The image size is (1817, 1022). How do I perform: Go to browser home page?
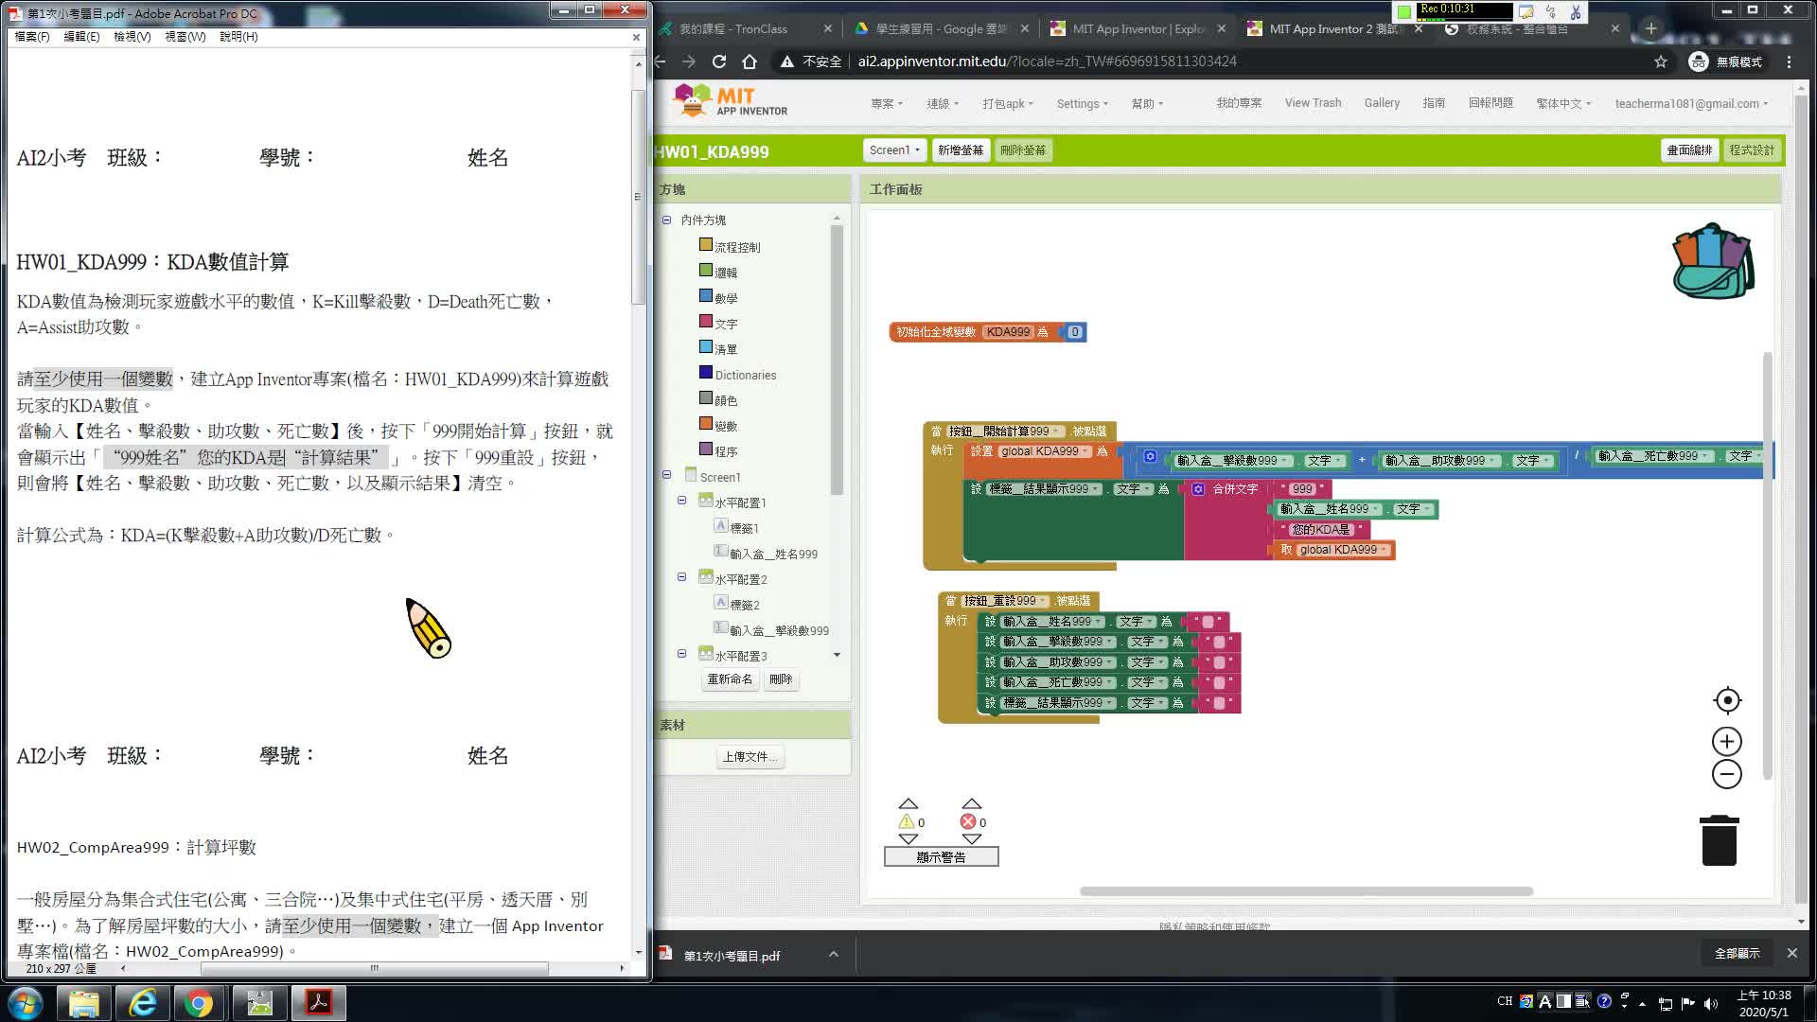tap(750, 62)
